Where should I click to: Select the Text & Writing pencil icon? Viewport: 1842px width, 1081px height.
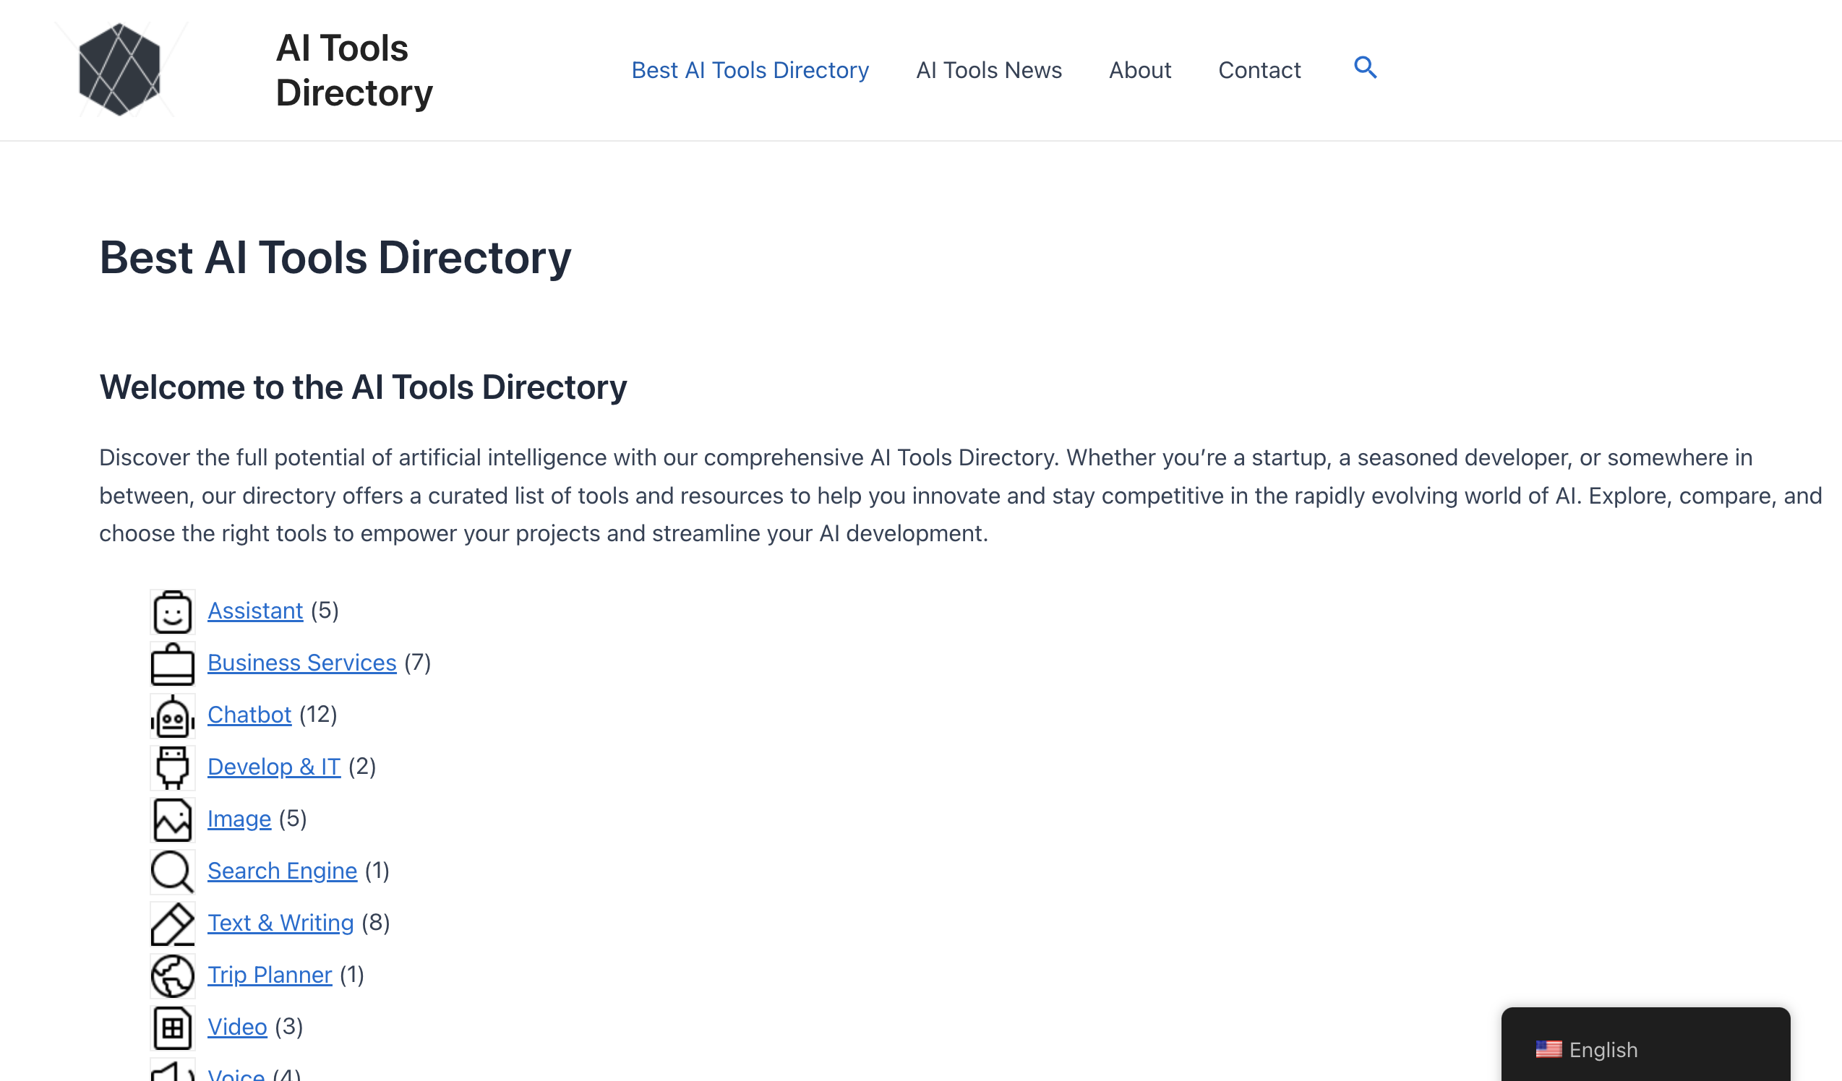point(173,923)
